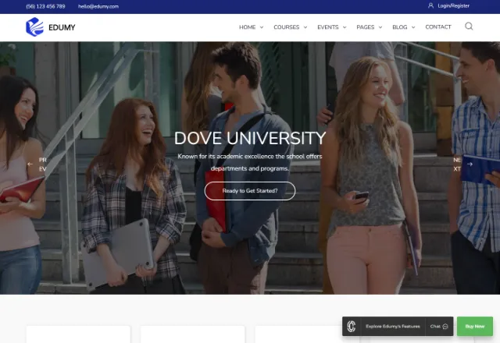Viewport: 500px width, 343px height.
Task: Click the Ready to Get Started? button
Action: click(250, 191)
